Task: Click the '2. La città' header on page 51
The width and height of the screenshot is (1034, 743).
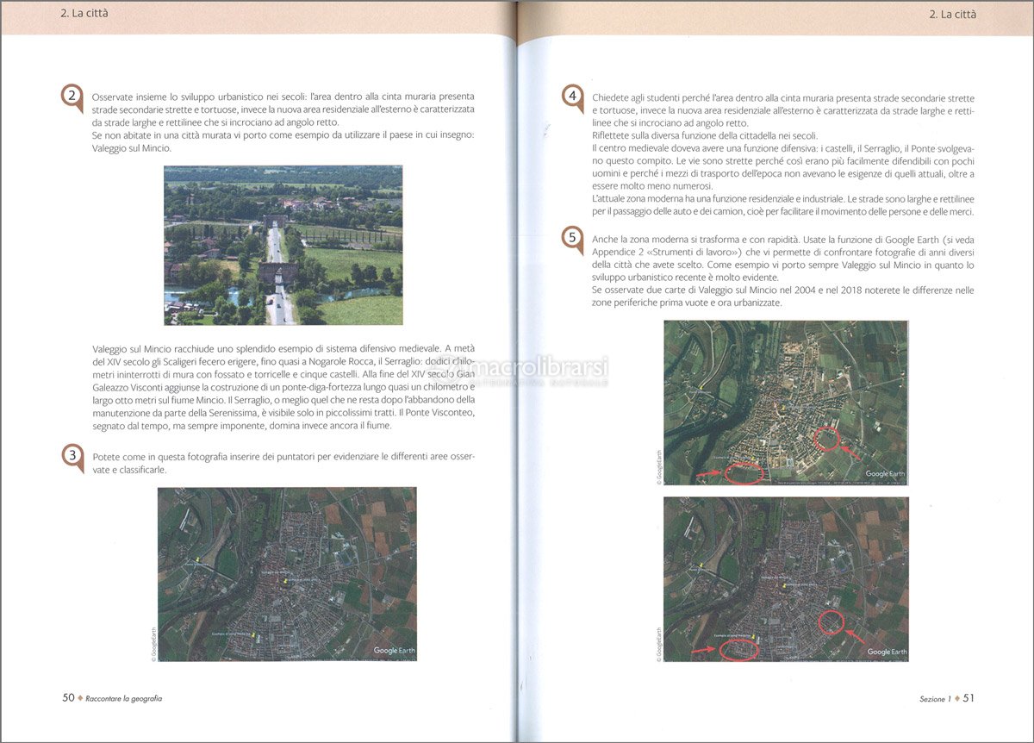Action: pyautogui.click(x=952, y=14)
